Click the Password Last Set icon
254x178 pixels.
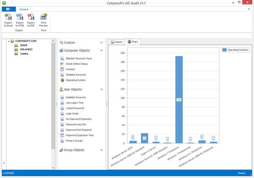[x=62, y=124]
